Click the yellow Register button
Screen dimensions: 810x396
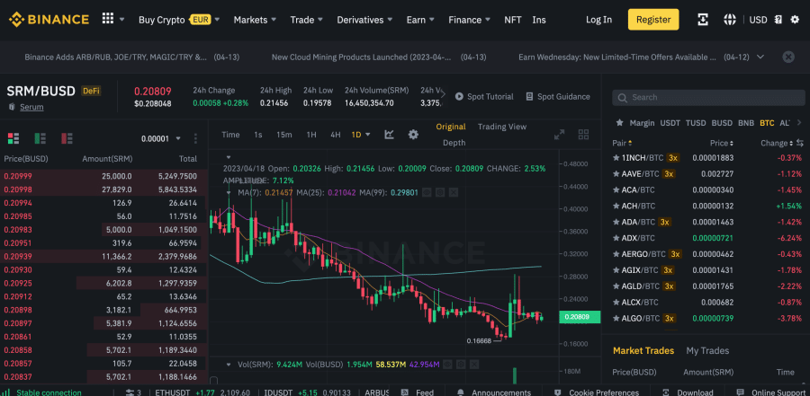653,20
